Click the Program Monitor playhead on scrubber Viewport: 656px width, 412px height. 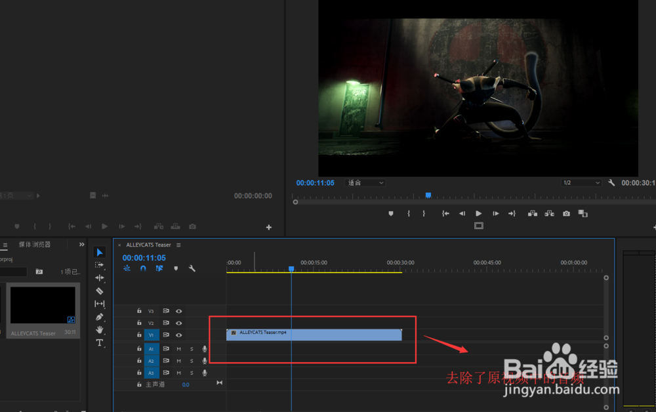pyautogui.click(x=428, y=195)
